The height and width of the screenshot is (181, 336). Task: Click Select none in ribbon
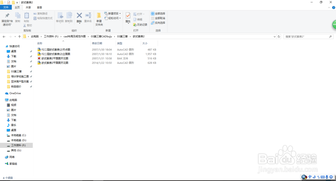(158, 18)
